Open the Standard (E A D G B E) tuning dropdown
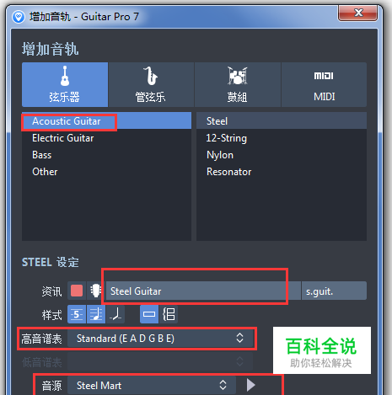The height and width of the screenshot is (395, 392). tap(160, 339)
